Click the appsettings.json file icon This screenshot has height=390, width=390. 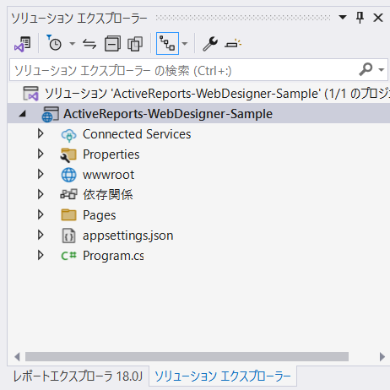pos(68,236)
